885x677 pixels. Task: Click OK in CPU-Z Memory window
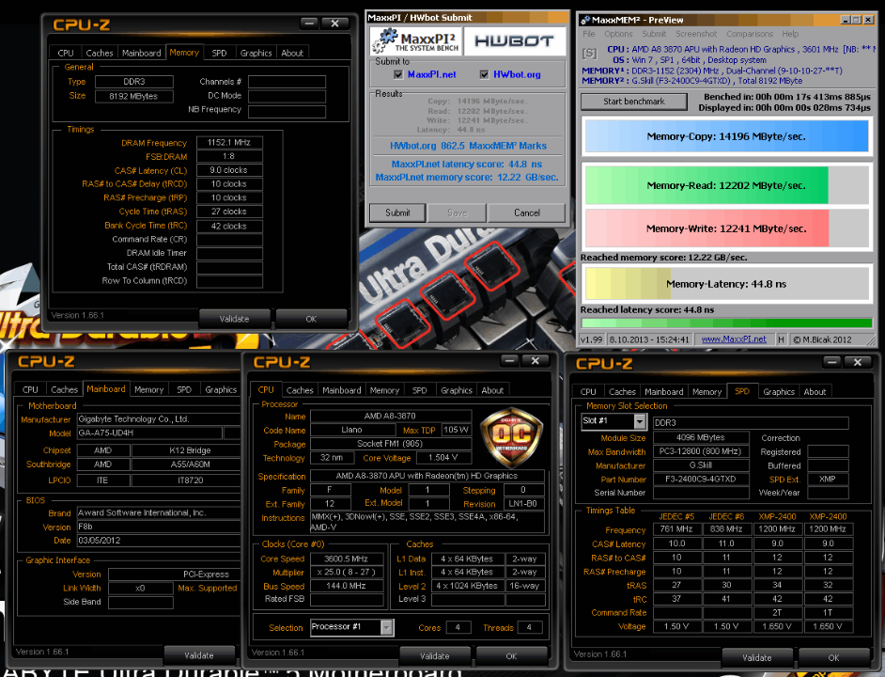click(x=311, y=319)
